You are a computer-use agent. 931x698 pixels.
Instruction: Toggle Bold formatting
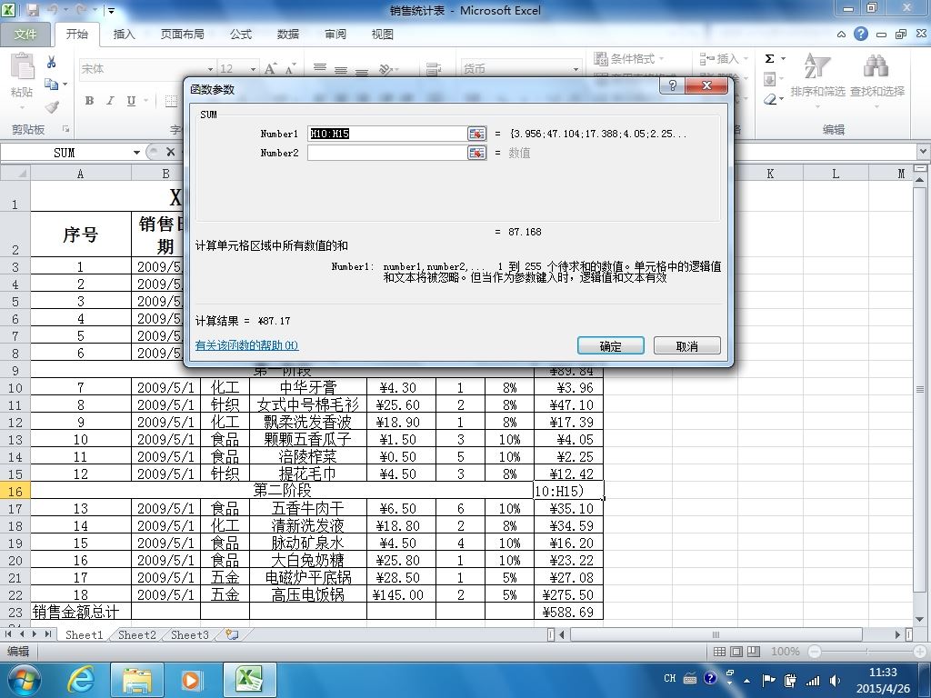point(89,101)
